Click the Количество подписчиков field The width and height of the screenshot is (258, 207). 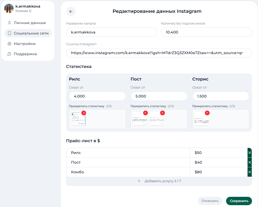coord(206,32)
